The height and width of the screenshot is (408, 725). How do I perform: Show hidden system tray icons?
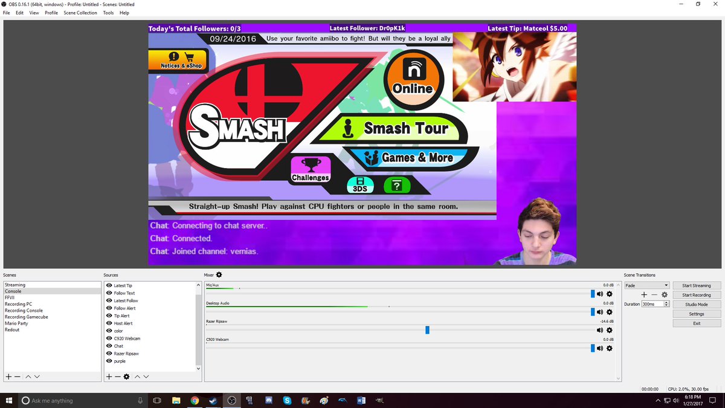pyautogui.click(x=658, y=400)
